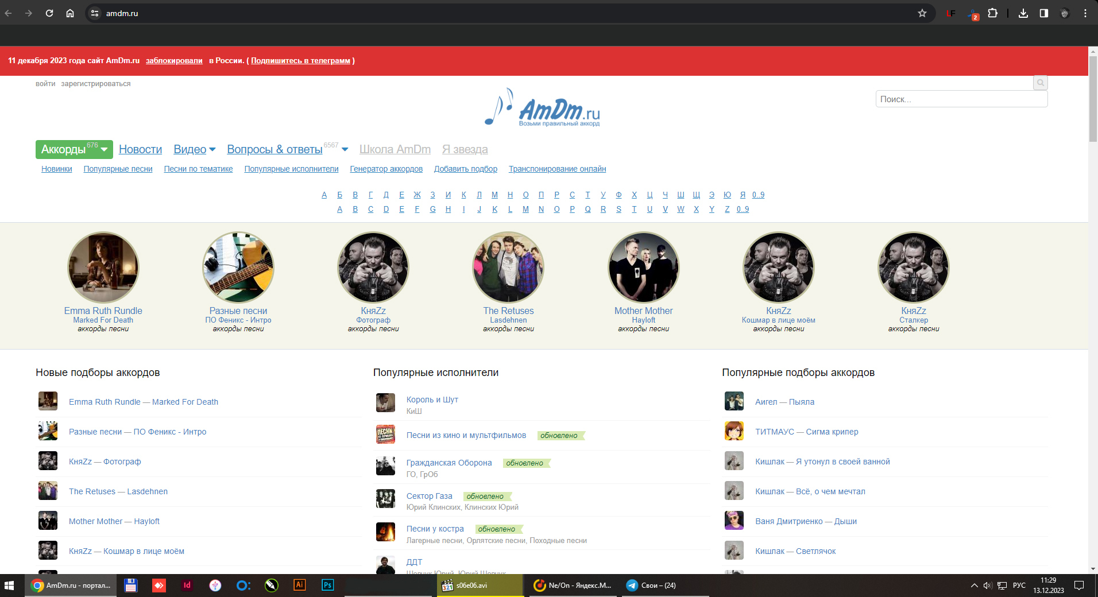Click Добавить подбор link
1098x597 pixels.
466,169
